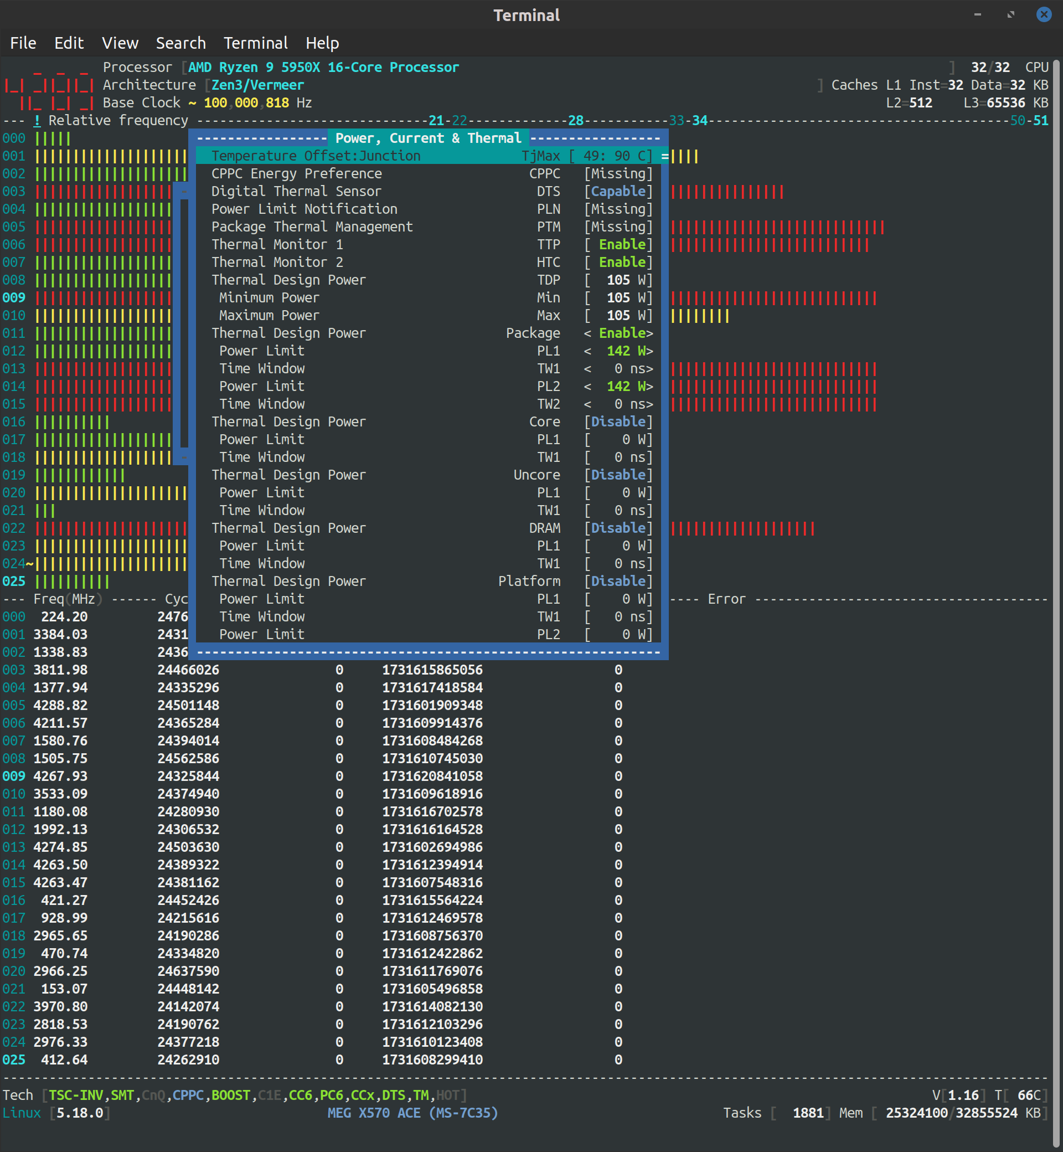This screenshot has width=1063, height=1152.
Task: Select CPU 025 frequency 412.64
Action: pos(64,1060)
